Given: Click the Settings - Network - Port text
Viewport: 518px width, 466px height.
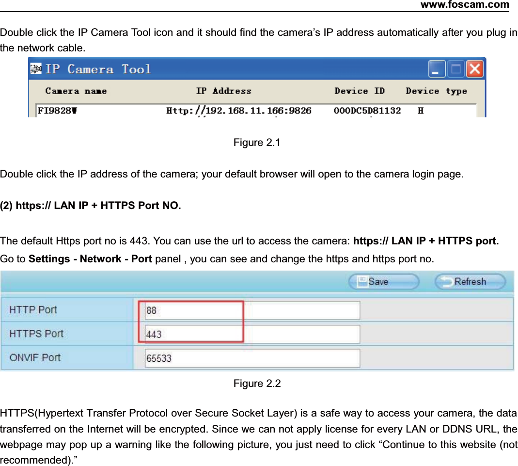Looking at the screenshot, I should [90, 259].
